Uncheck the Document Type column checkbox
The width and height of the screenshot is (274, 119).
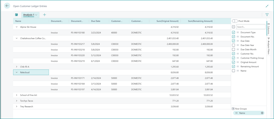coord(234,32)
